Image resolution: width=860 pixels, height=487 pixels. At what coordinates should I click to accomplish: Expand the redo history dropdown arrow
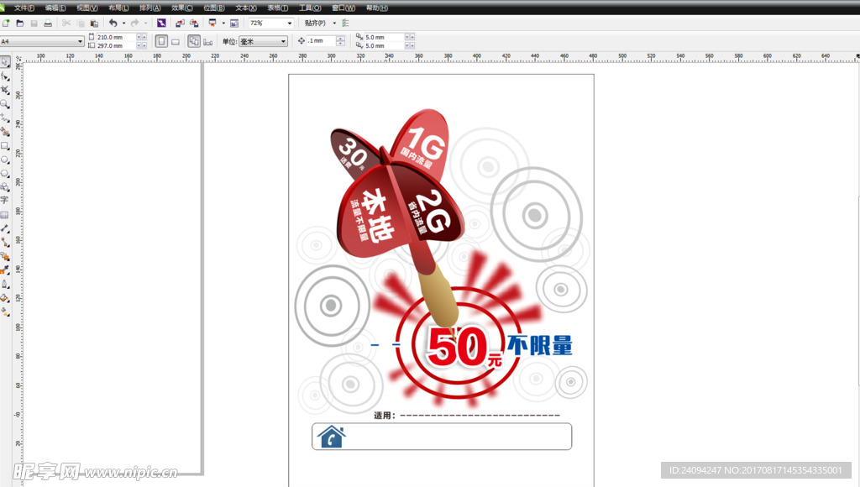[x=145, y=23]
